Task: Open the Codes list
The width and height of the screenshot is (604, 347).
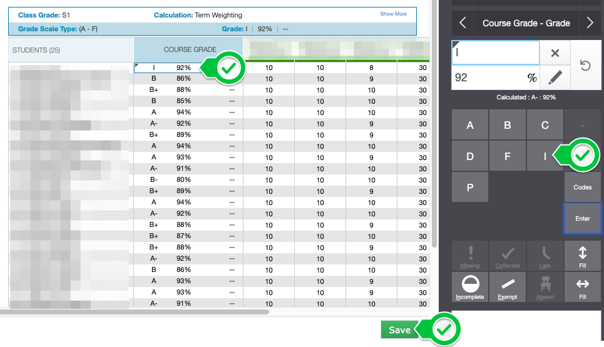Action: click(582, 187)
